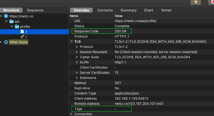Click the api folder icon
The image size is (214, 116).
11,22
